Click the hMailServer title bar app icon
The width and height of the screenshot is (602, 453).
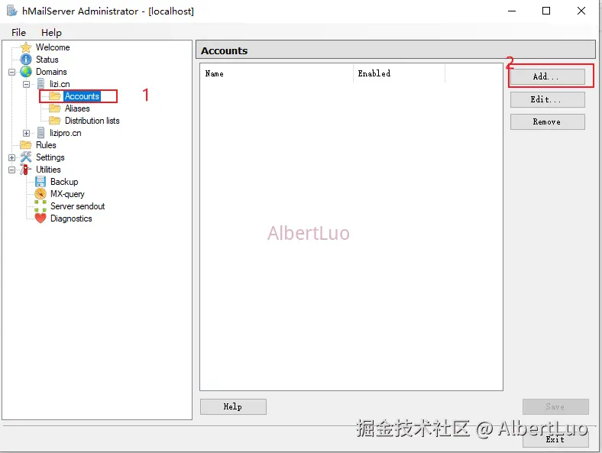pos(11,11)
